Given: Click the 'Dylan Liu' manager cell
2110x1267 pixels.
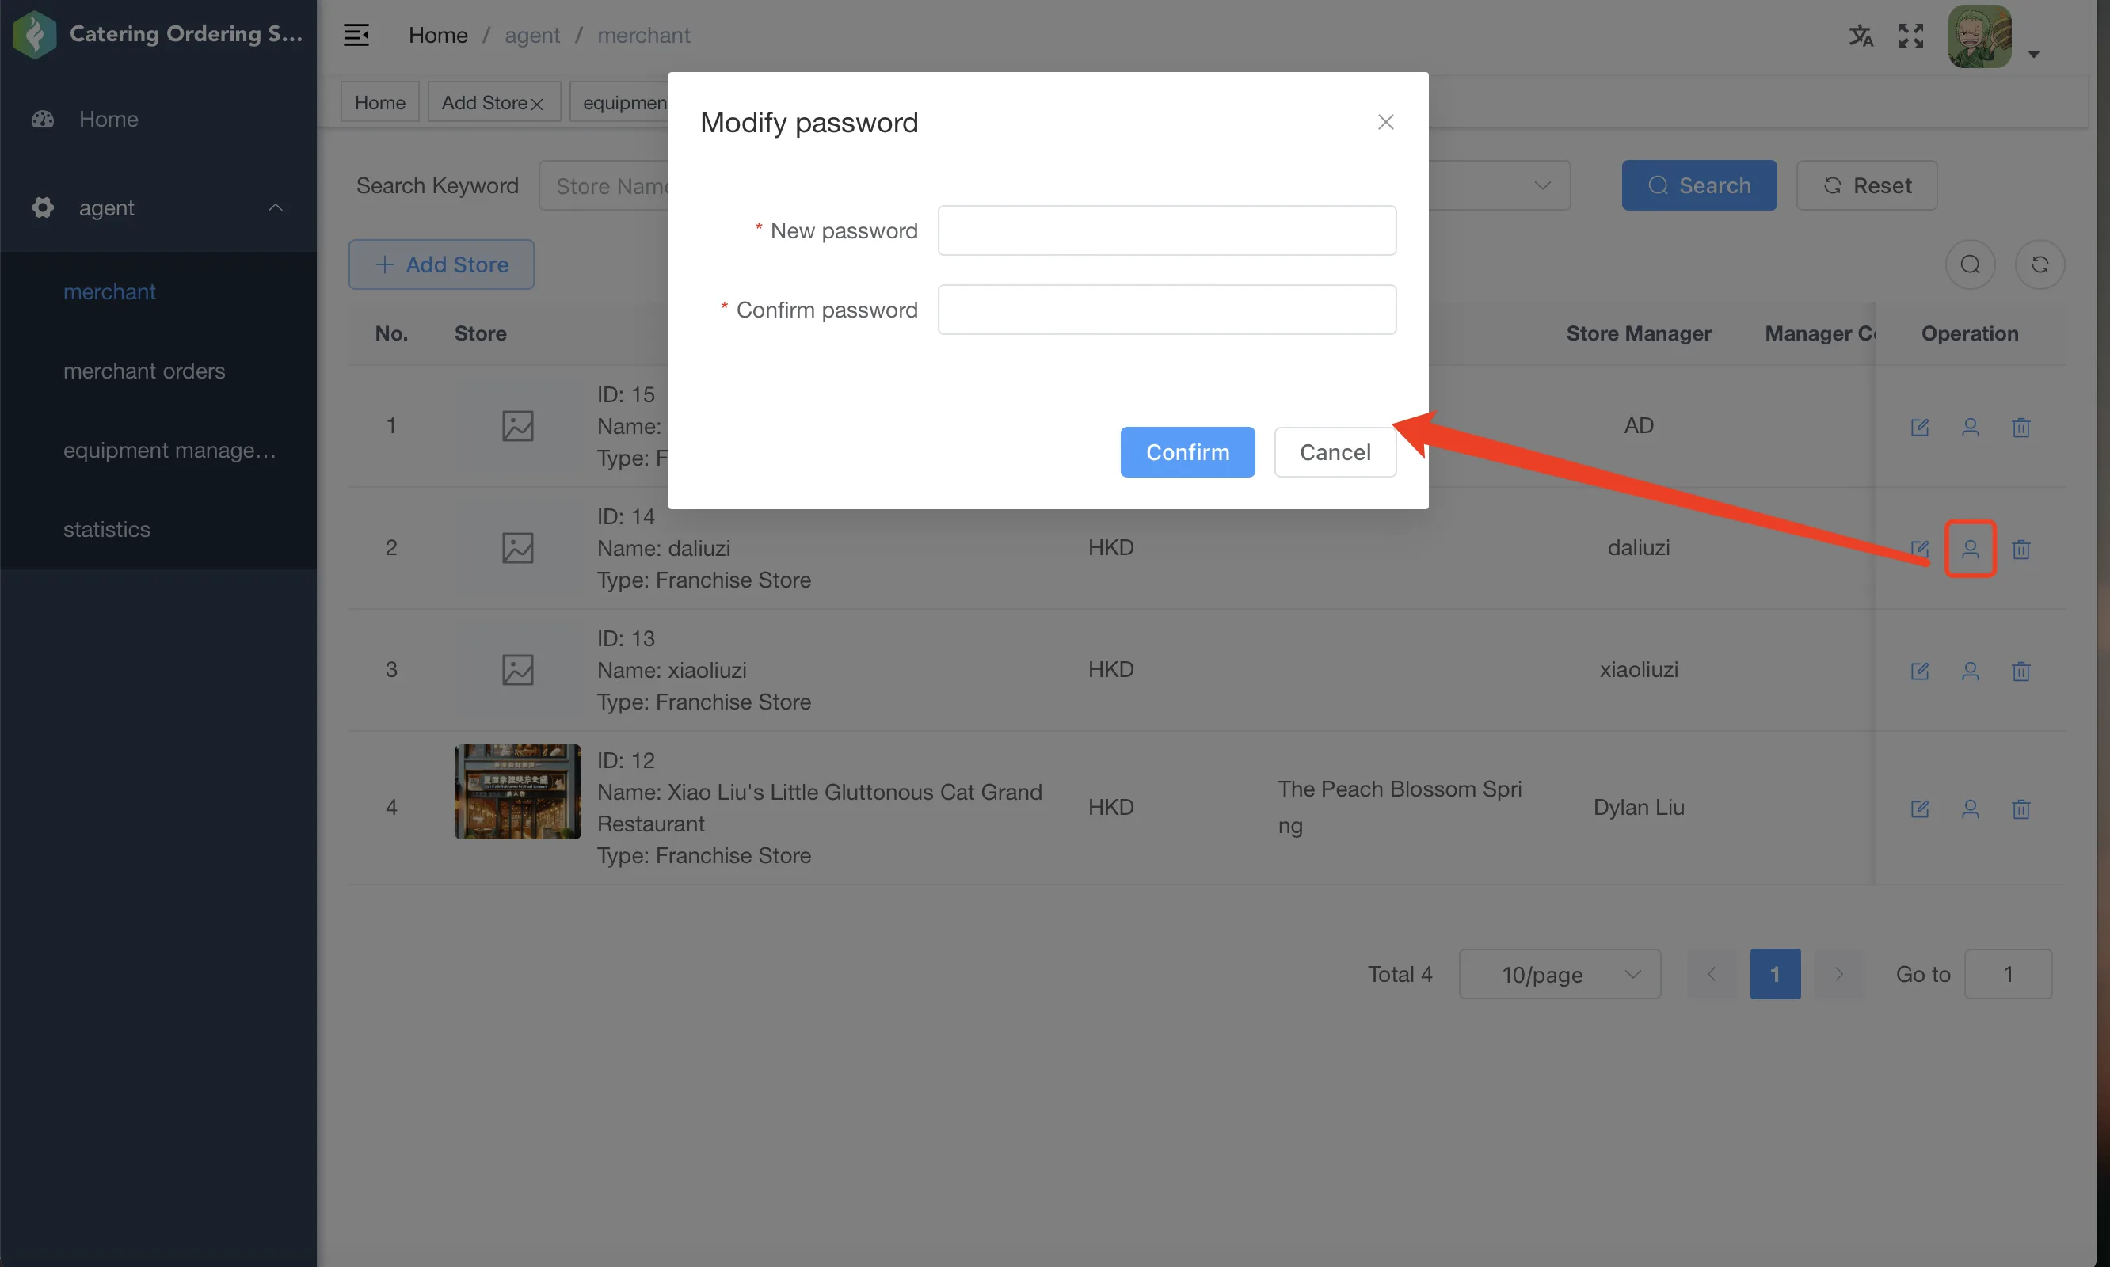Looking at the screenshot, I should coord(1638,807).
